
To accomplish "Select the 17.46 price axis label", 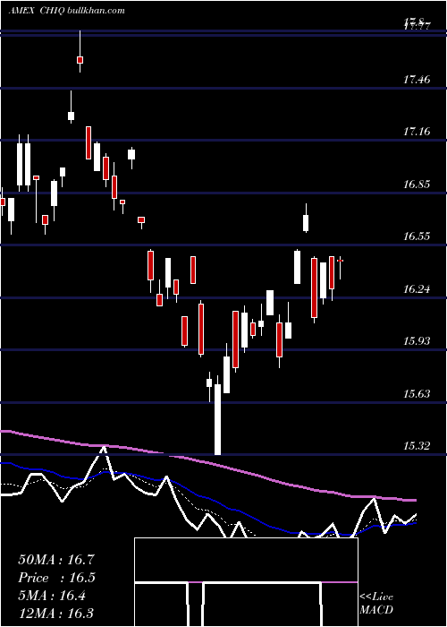I will pyautogui.click(x=417, y=79).
